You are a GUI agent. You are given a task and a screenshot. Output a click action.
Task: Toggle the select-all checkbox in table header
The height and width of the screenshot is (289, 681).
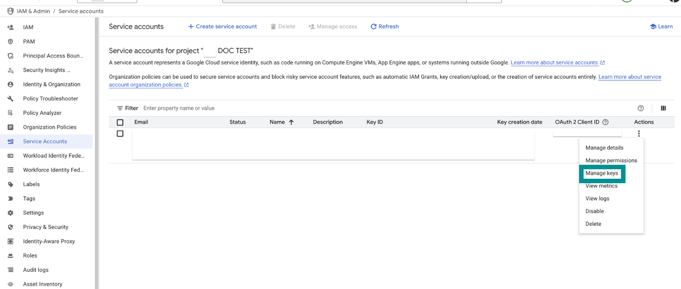(x=120, y=122)
